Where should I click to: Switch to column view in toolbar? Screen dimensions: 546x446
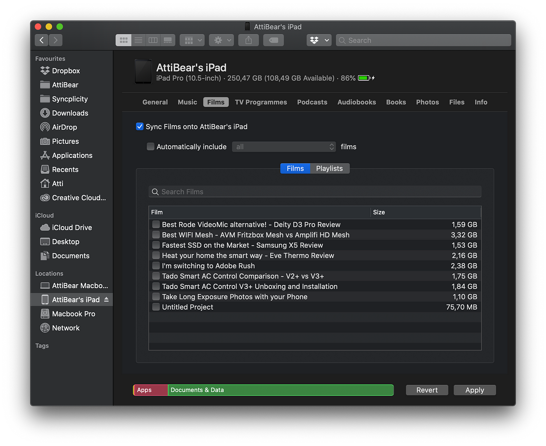coord(153,40)
